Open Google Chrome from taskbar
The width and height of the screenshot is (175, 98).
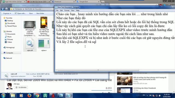[x=37, y=96]
